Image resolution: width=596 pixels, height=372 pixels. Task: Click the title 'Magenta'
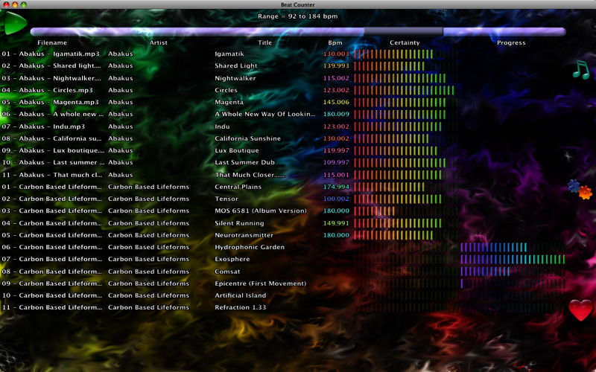(229, 102)
